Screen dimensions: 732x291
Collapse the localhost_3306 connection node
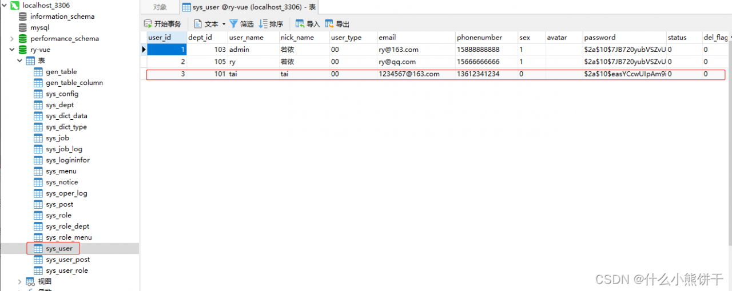5,5
